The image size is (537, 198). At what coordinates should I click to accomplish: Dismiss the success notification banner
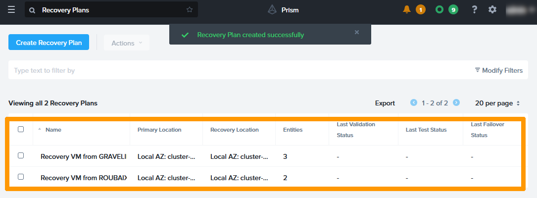357,32
